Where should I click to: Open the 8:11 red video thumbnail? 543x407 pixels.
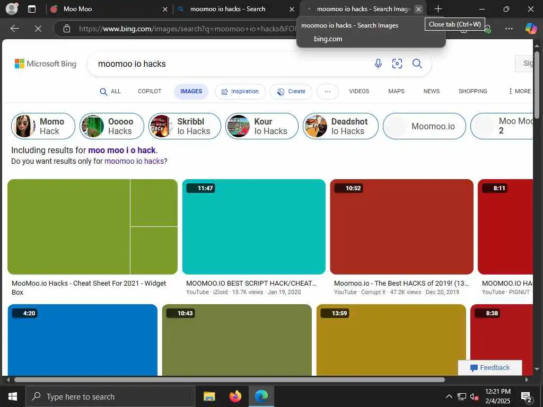[x=505, y=227]
